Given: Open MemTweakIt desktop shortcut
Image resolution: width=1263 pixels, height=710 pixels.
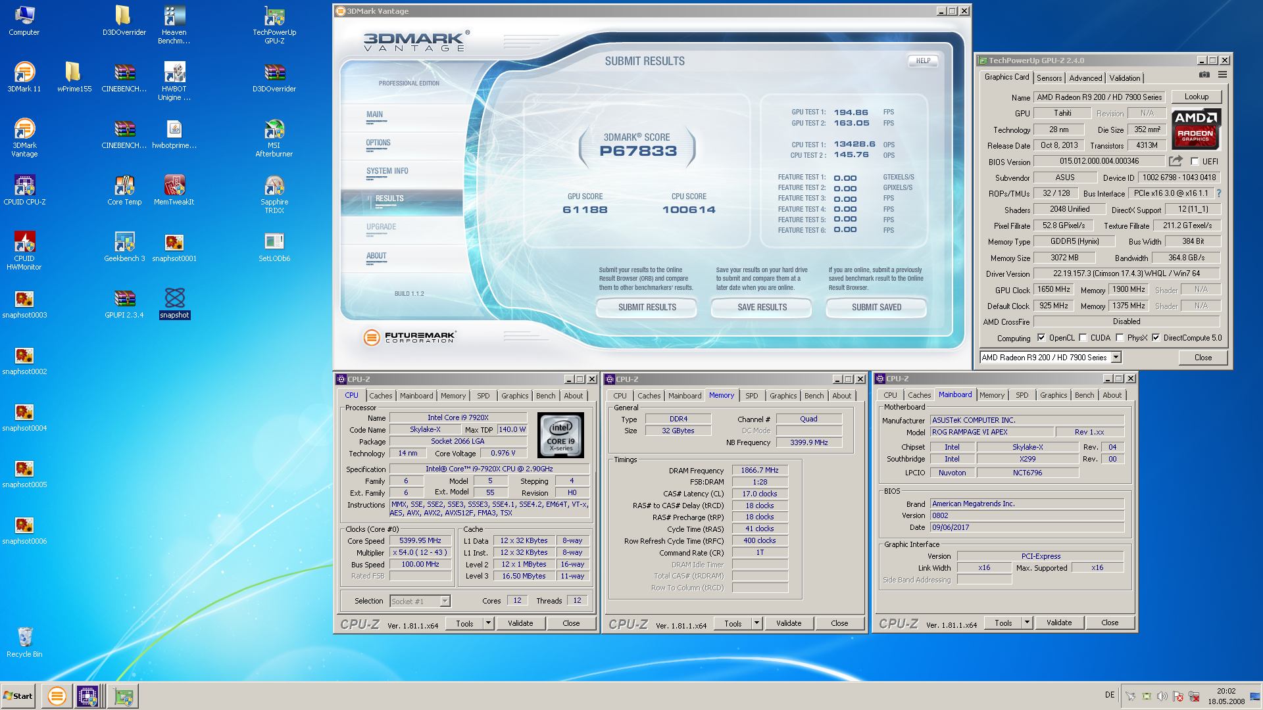Looking at the screenshot, I should click(174, 190).
